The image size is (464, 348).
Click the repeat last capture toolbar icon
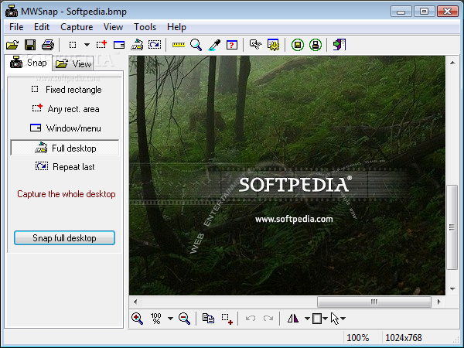pos(155,45)
